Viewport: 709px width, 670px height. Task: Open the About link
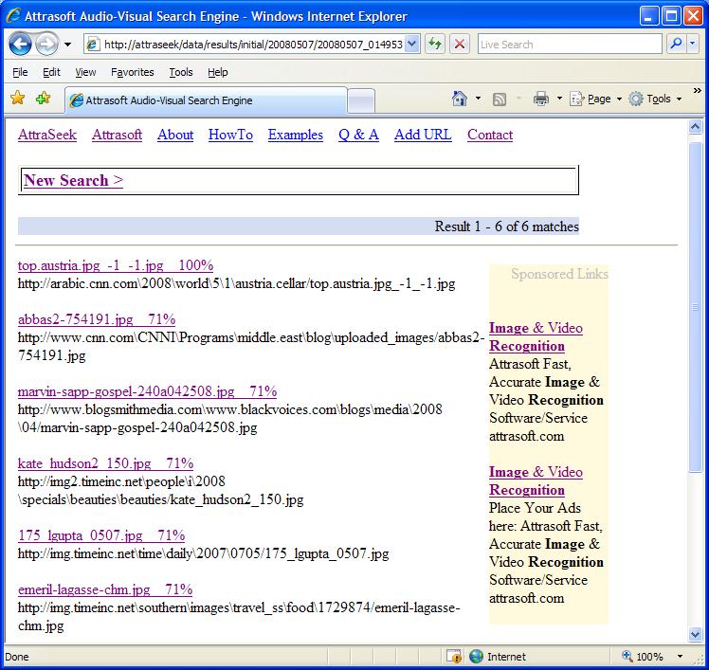click(175, 135)
